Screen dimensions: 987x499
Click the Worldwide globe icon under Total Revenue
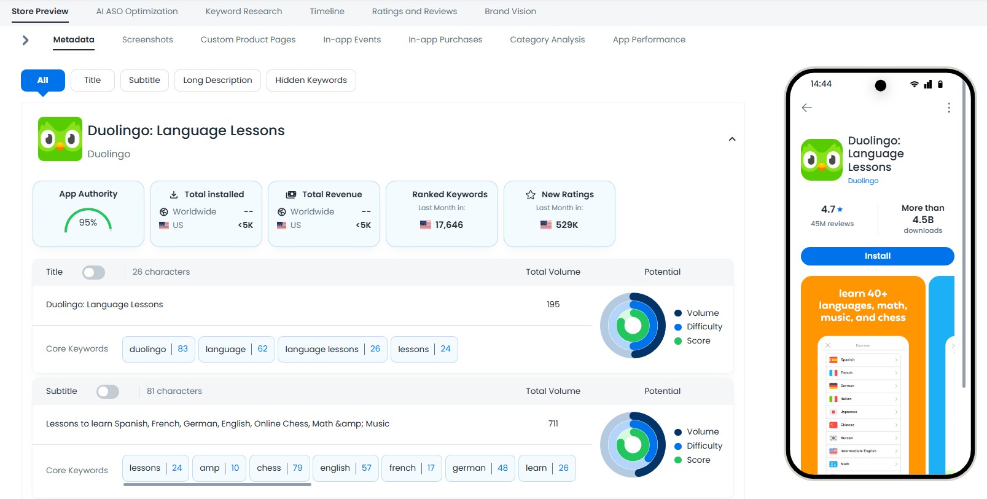tap(282, 211)
